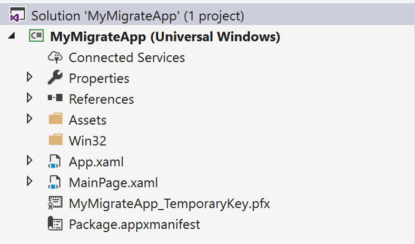Expand the App.xaml node
This screenshot has width=415, height=244.
[x=30, y=161]
